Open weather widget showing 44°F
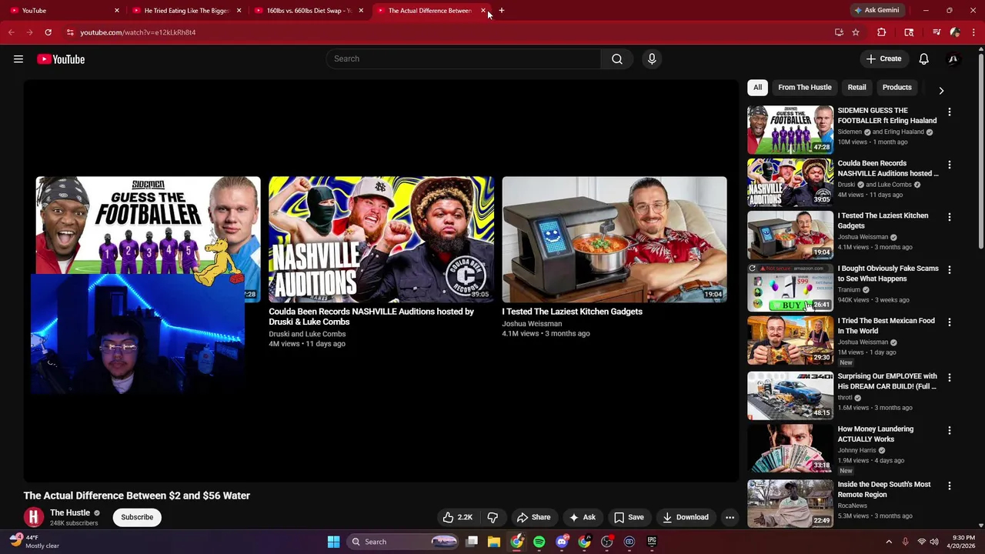This screenshot has width=985, height=554. coord(35,542)
